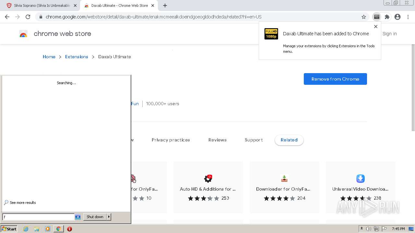Show hidden system tray icons
Screen dimensions: 415x233
coord(362,229)
